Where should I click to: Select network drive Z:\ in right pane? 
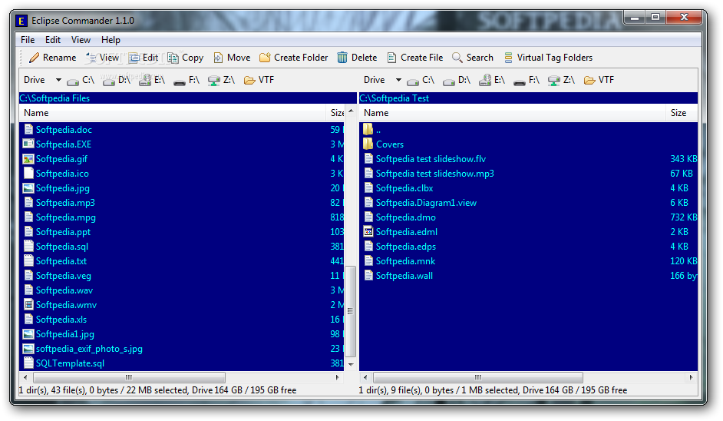click(561, 81)
